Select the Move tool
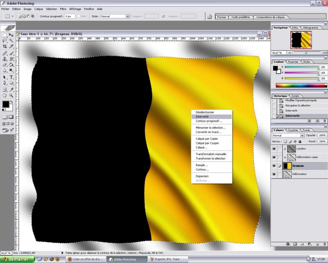The width and height of the screenshot is (328, 263). click(11, 35)
